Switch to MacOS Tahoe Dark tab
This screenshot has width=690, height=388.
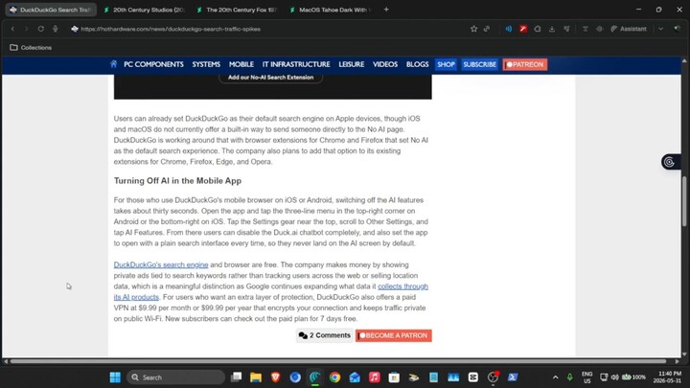tap(330, 10)
